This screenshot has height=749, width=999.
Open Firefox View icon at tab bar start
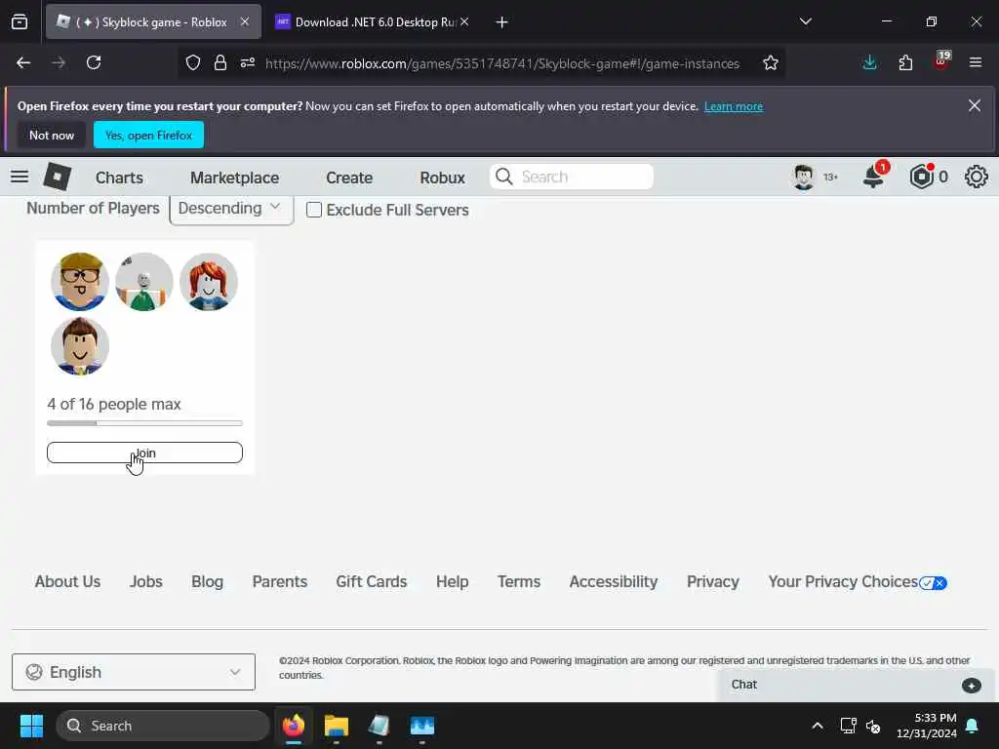(20, 21)
